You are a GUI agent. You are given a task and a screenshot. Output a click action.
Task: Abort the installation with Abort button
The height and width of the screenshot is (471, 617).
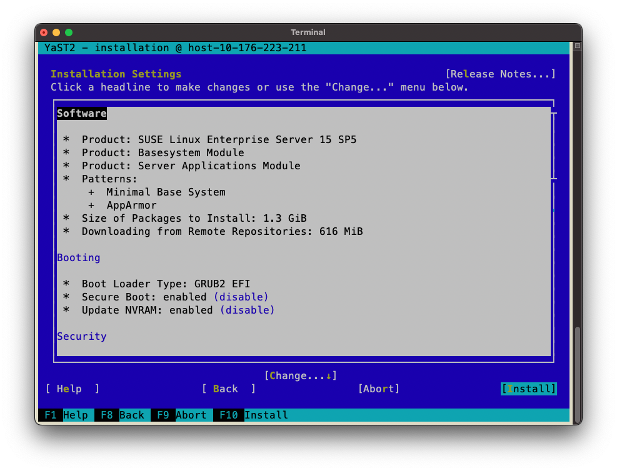378,389
